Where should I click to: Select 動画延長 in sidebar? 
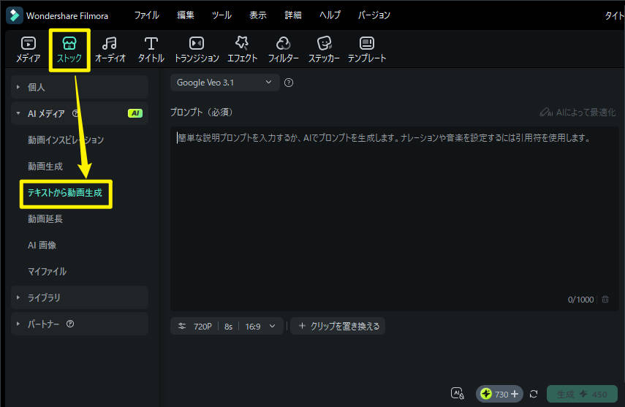coord(45,219)
